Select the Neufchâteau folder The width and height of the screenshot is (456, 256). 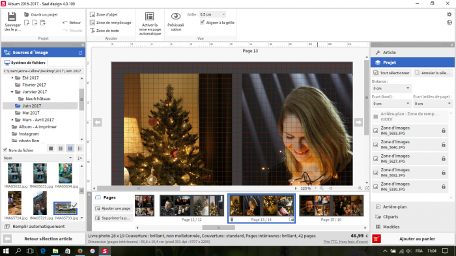coord(38,98)
